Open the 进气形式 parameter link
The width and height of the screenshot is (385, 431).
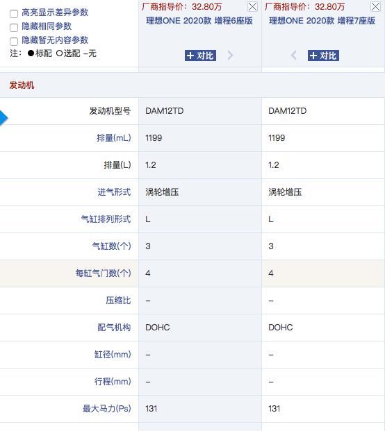click(x=114, y=192)
